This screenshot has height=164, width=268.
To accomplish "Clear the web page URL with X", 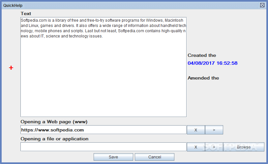I will [x=196, y=130].
